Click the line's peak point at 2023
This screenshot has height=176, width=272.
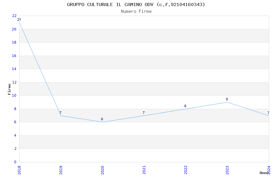pos(227,102)
